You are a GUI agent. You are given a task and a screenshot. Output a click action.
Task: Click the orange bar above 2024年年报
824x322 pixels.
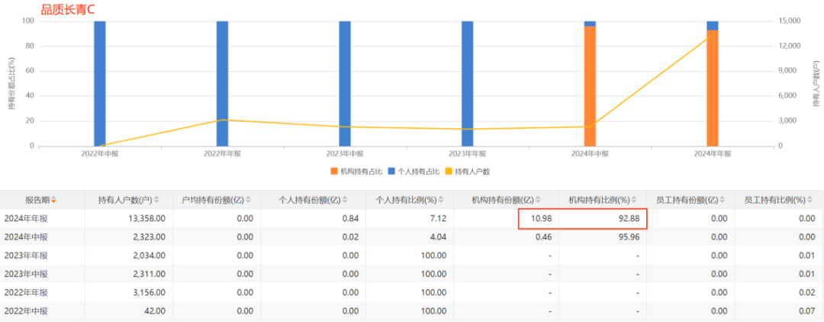pos(713,89)
